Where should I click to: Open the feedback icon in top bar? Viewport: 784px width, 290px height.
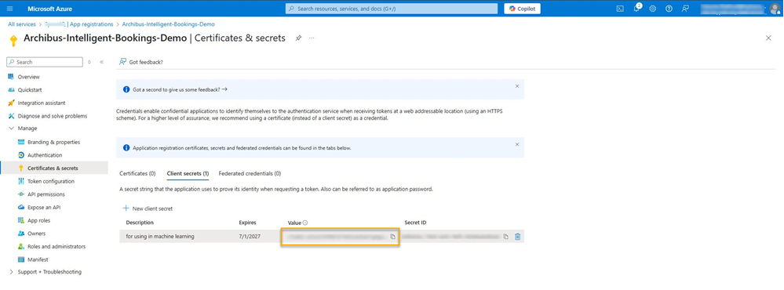[685, 9]
